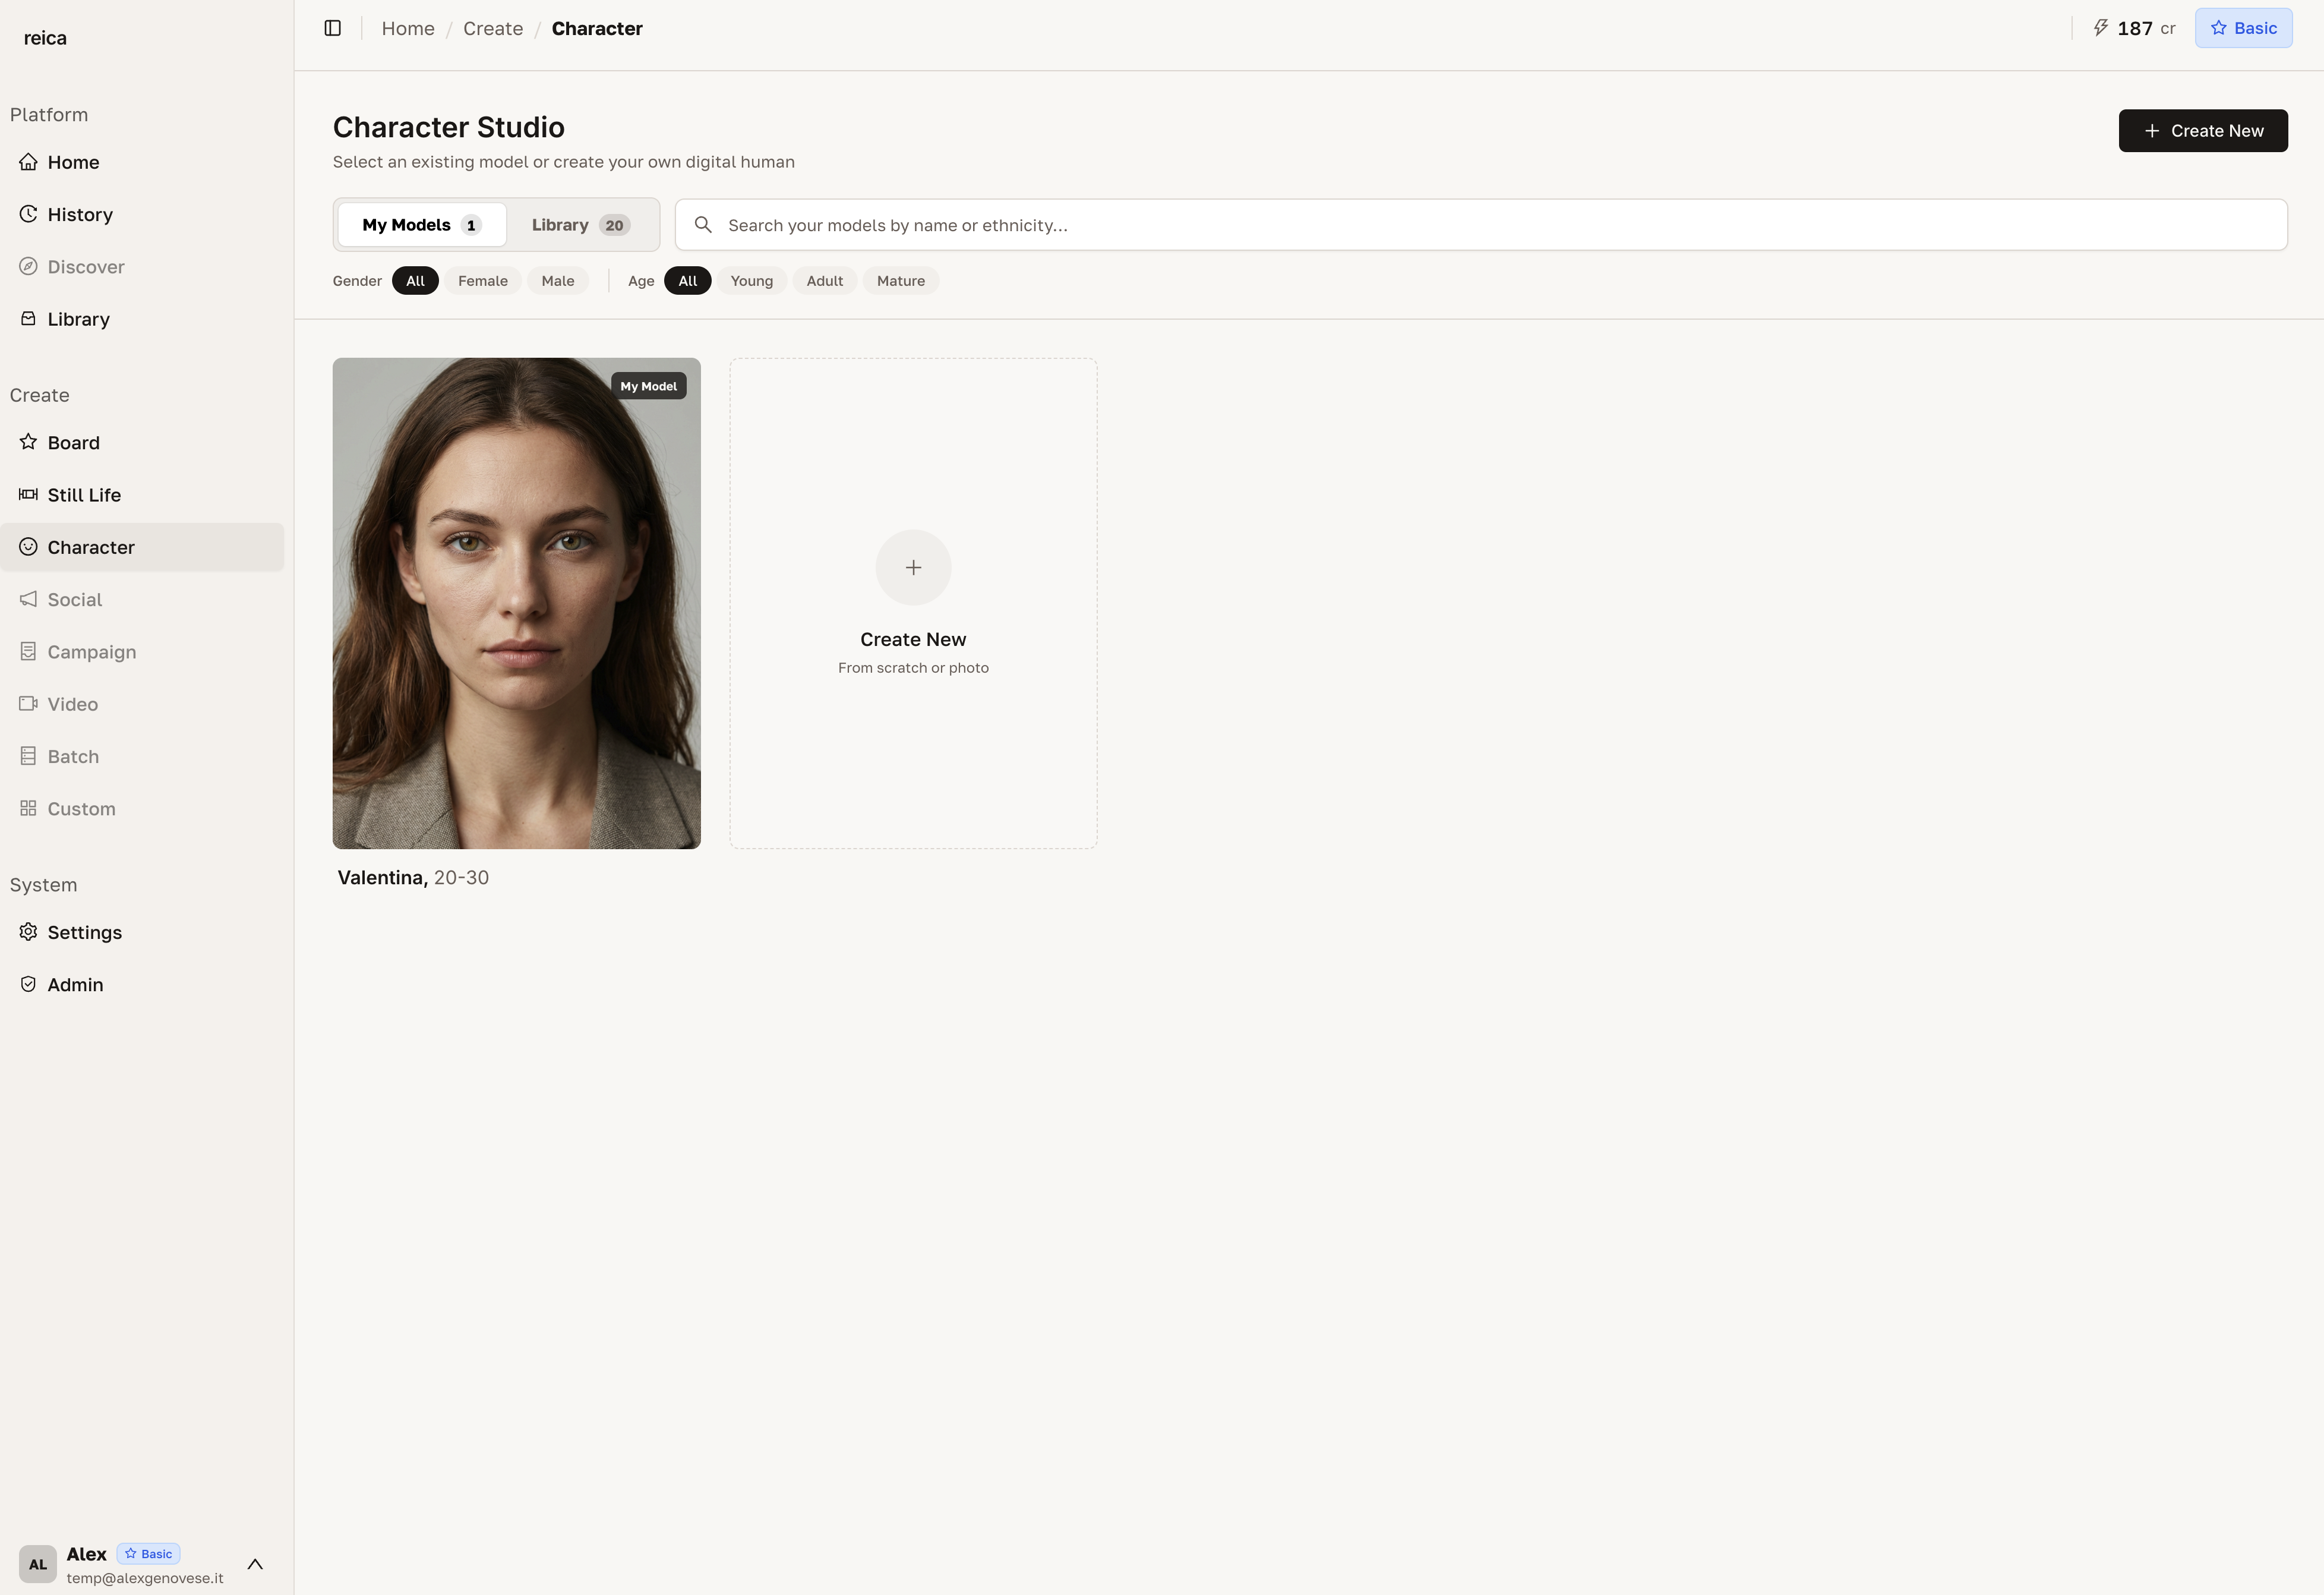
Task: Select the Mature age filter
Action: 899,280
